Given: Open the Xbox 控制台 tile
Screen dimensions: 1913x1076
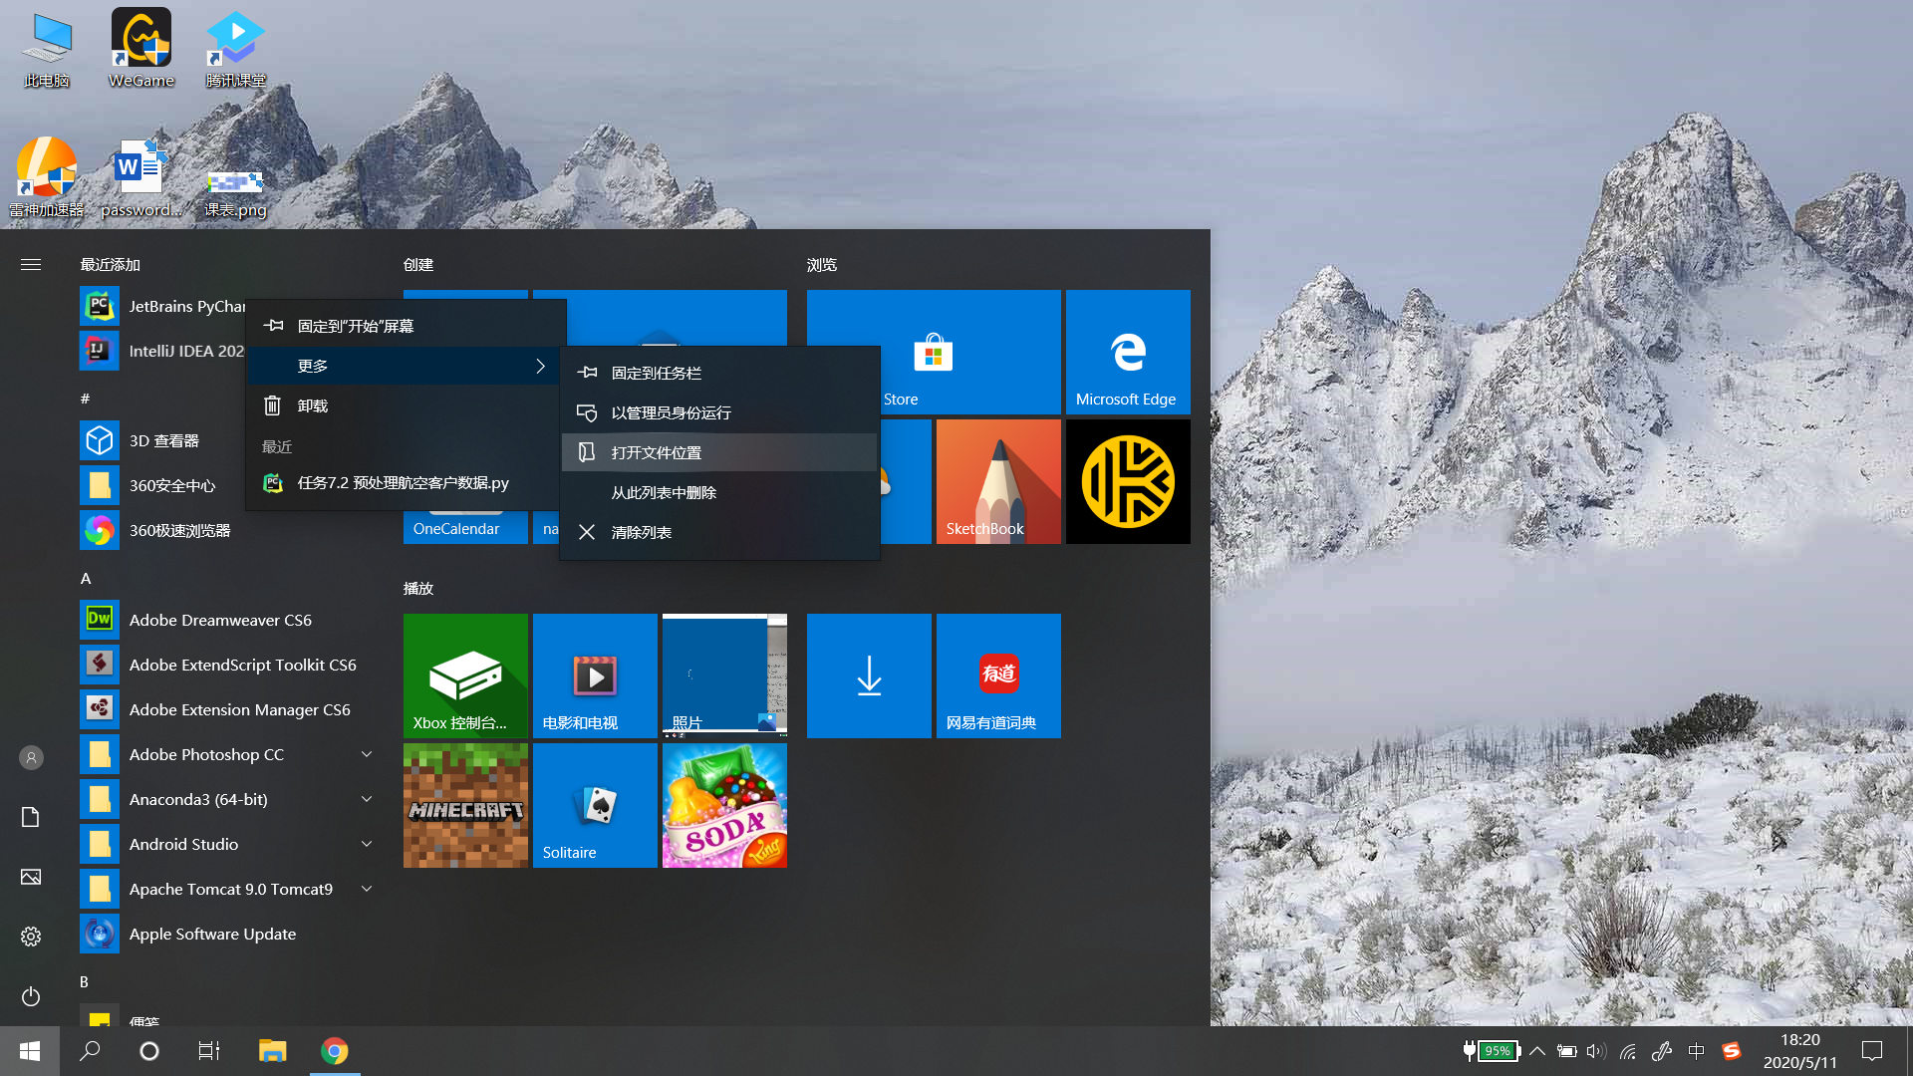Looking at the screenshot, I should coord(465,675).
